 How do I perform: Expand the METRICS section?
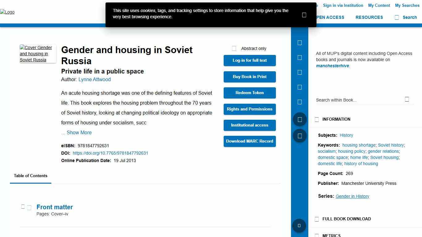click(x=317, y=235)
